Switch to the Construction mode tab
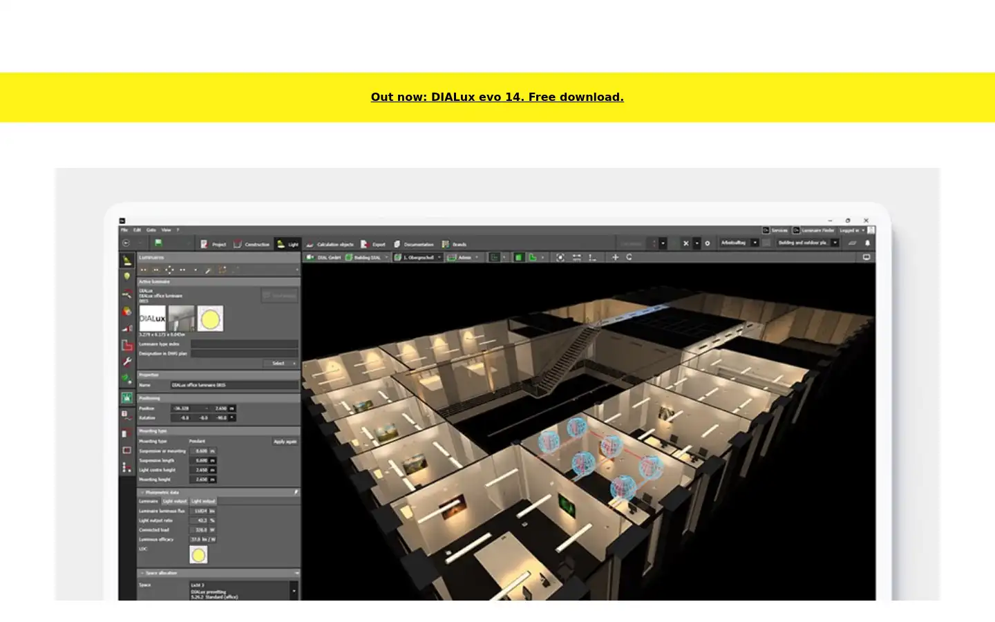This screenshot has width=995, height=622. 252,244
